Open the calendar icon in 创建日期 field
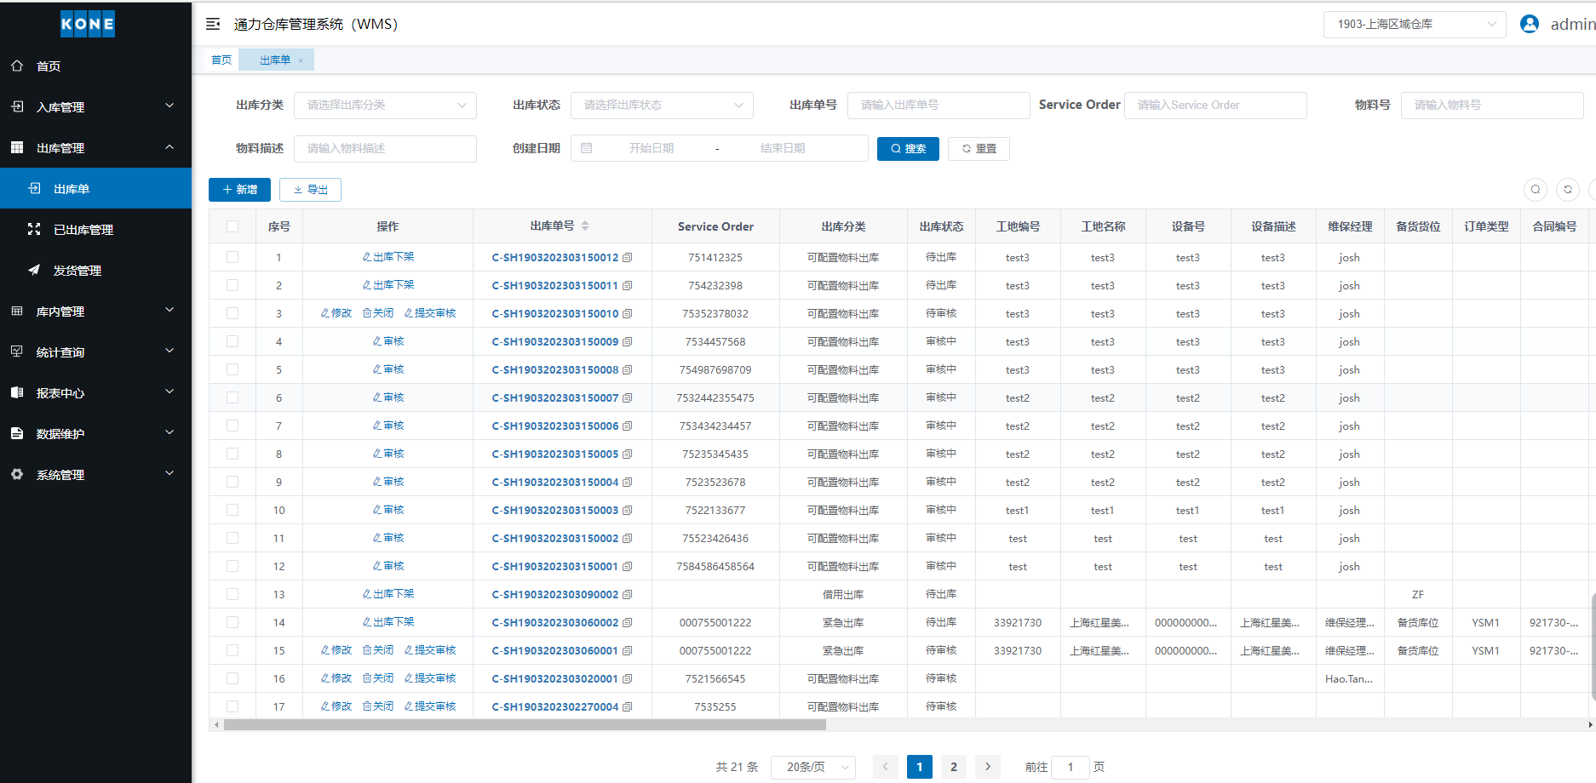 pos(586,148)
